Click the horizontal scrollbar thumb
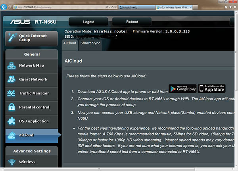The width and height of the screenshot is (238, 171). point(100,169)
